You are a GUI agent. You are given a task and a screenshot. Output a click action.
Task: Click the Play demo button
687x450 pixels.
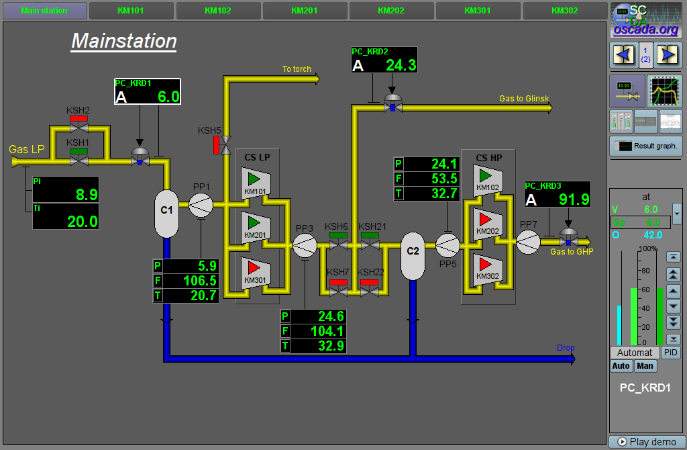646,442
